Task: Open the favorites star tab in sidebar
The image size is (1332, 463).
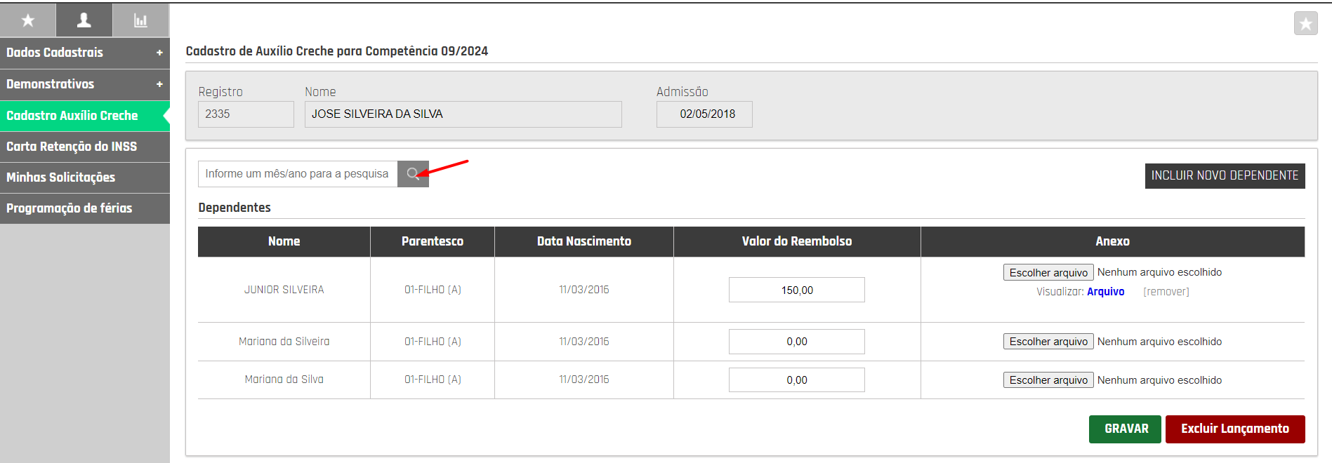Action: (x=27, y=20)
